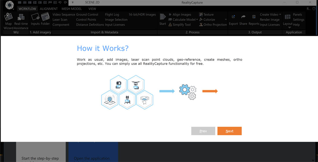Screen dimensions: 318x162
Task: Switch to the ALIGNMENT tab
Action: 49,9
